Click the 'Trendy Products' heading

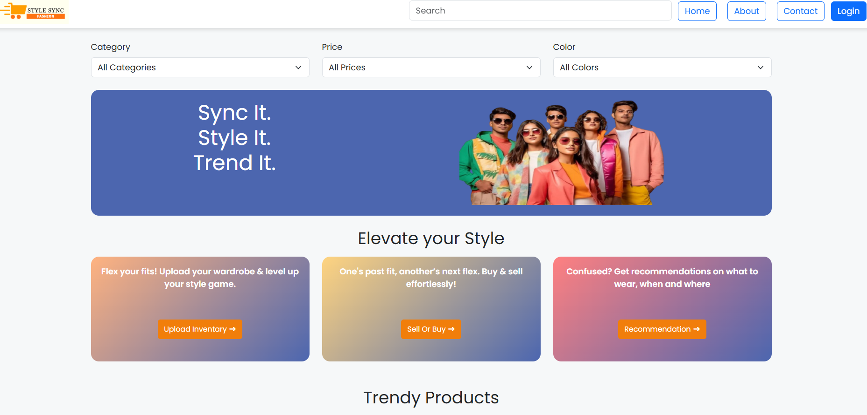[431, 398]
